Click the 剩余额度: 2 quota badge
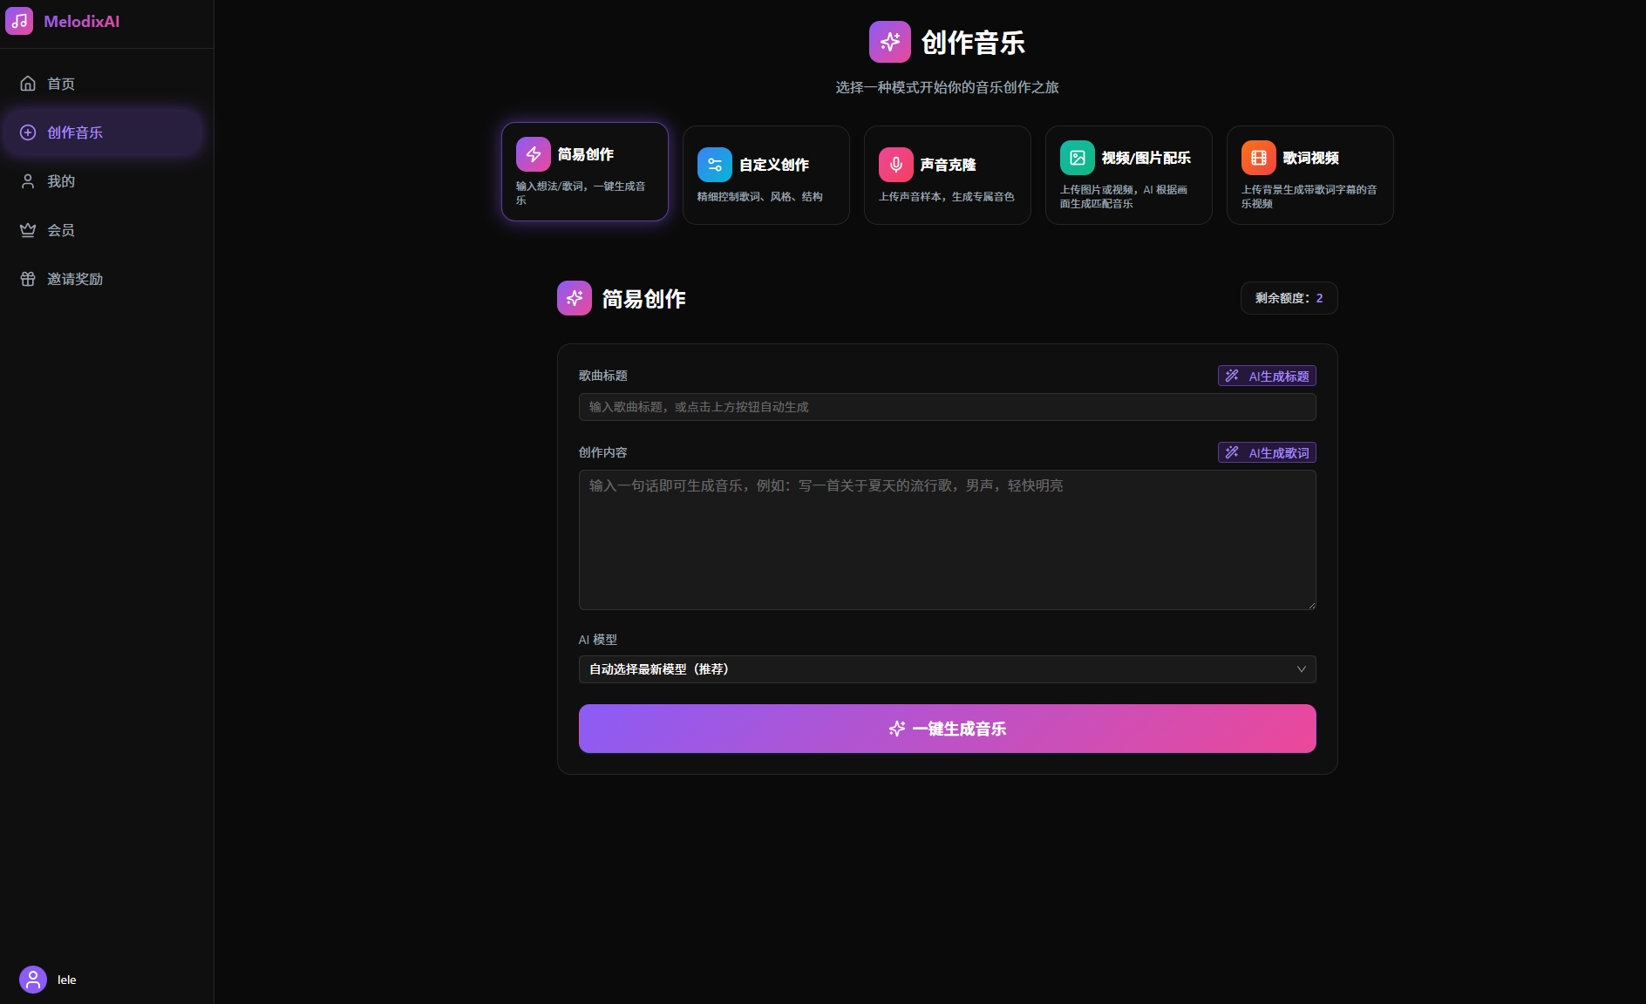This screenshot has width=1646, height=1004. pos(1289,298)
